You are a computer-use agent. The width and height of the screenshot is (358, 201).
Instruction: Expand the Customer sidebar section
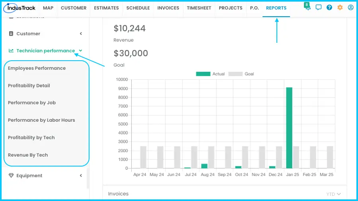coord(81,34)
